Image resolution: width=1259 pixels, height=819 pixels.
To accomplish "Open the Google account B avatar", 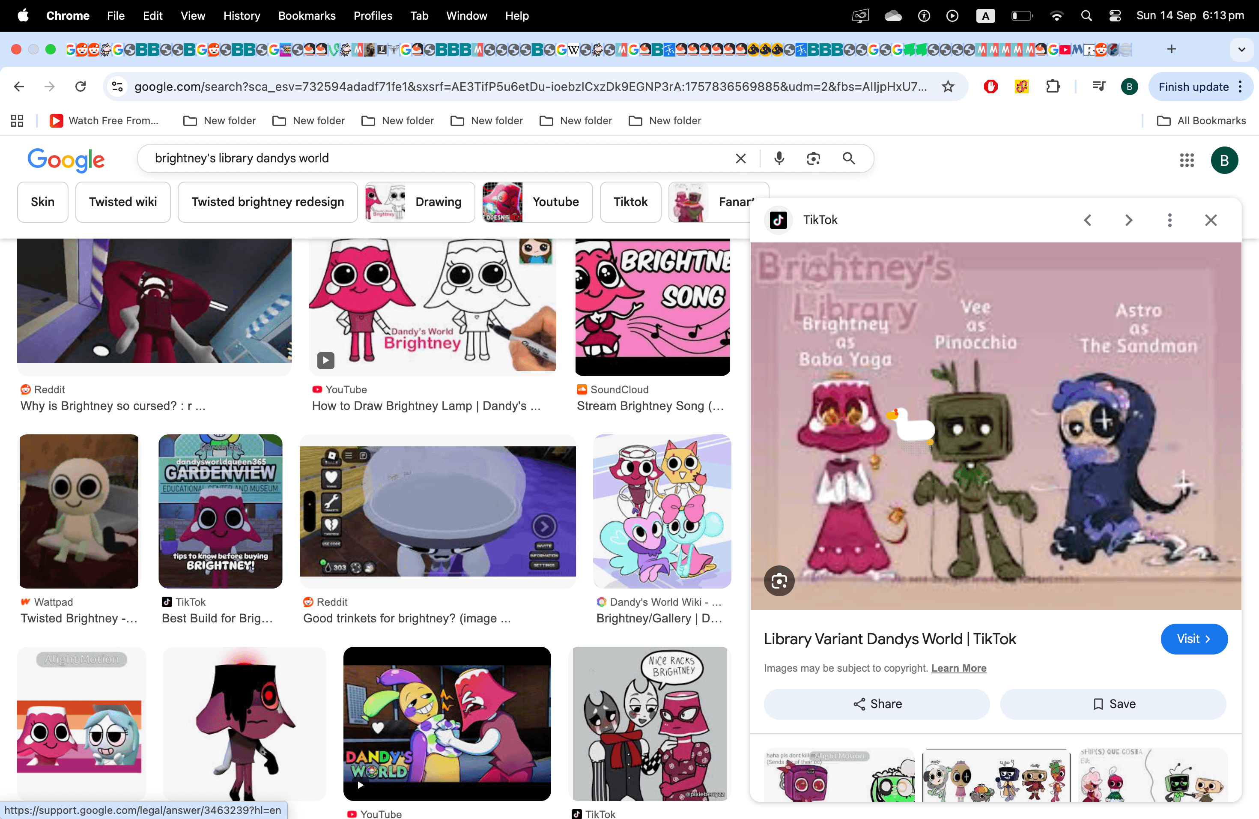I will click(1224, 160).
